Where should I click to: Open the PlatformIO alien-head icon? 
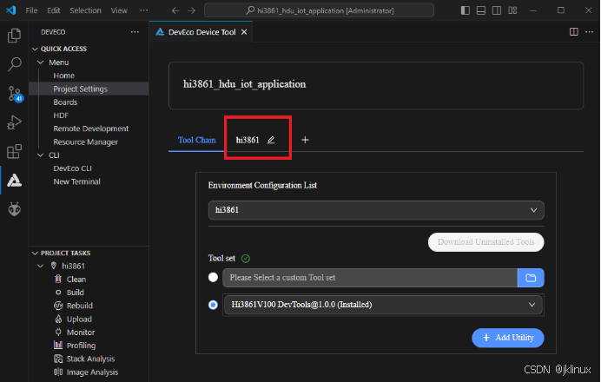[x=14, y=209]
